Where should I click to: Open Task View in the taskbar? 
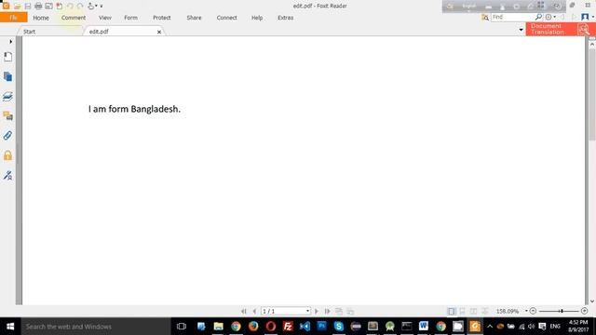click(x=182, y=327)
